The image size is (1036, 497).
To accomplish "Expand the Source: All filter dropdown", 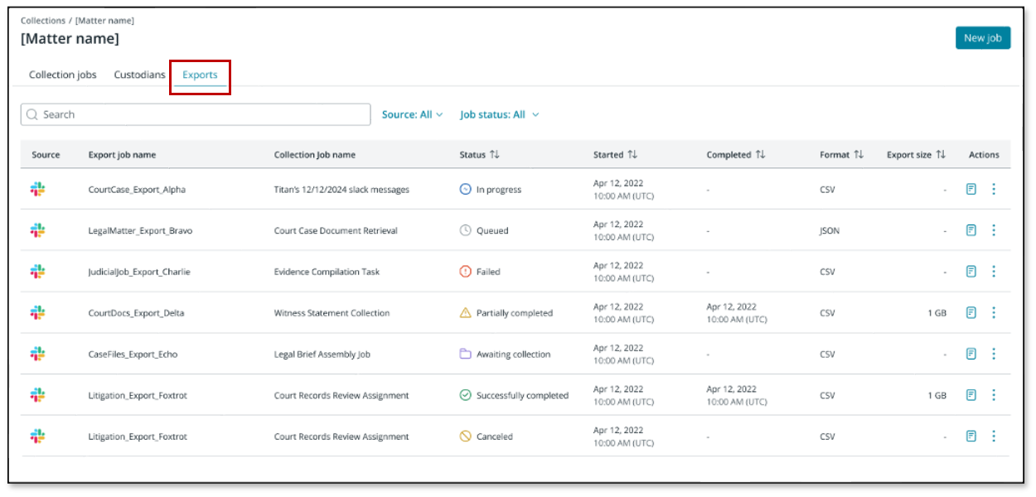I will 412,114.
